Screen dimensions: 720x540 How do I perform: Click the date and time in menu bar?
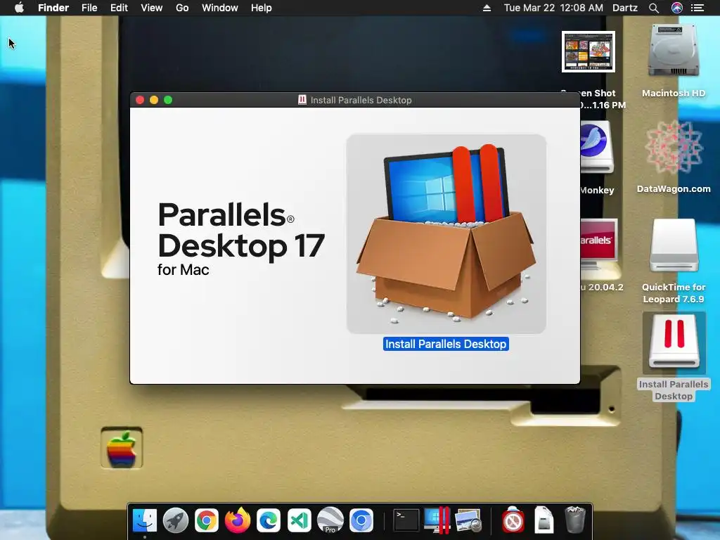click(553, 8)
